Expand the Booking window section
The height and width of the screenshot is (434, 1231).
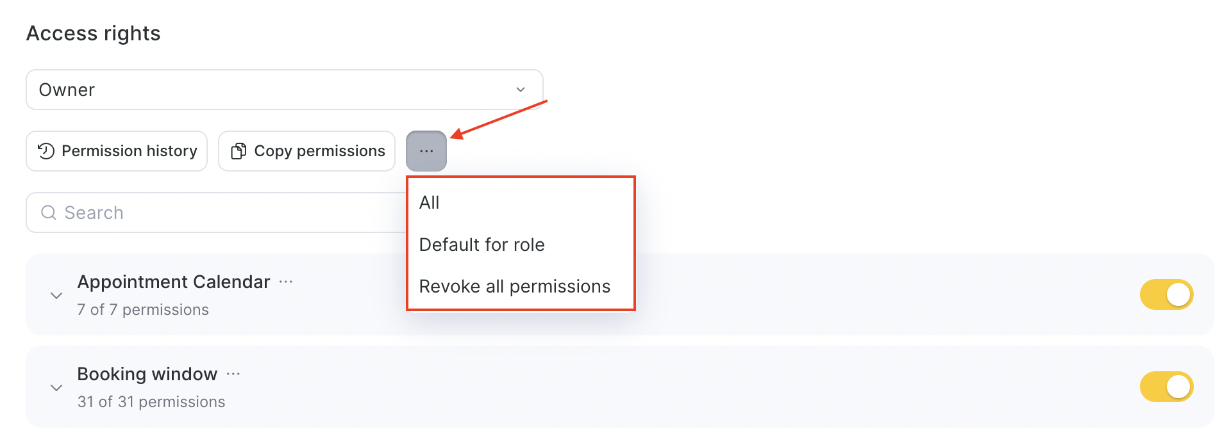pos(56,387)
